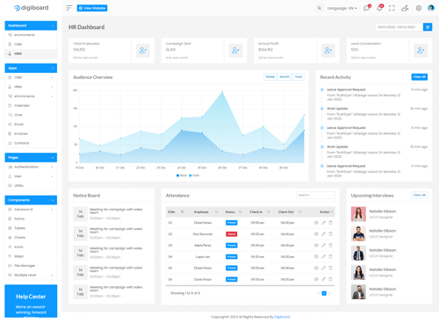Open the settings gear icon
Viewport: 439px width, 322px height.
tap(419, 8)
